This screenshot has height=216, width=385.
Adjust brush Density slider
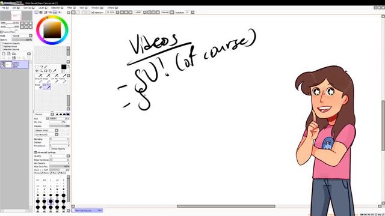60,126
